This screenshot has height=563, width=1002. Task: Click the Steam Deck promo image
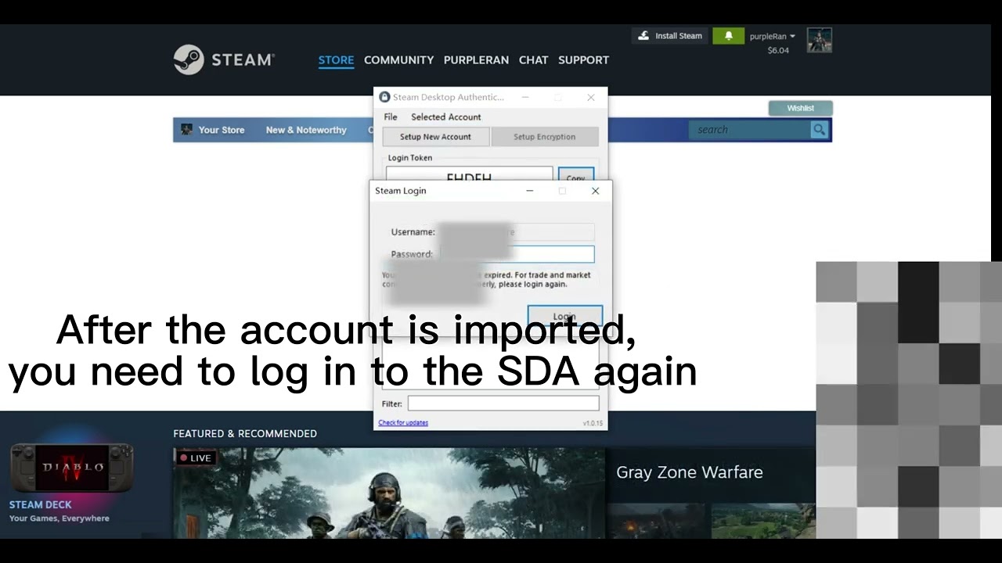[x=71, y=468]
